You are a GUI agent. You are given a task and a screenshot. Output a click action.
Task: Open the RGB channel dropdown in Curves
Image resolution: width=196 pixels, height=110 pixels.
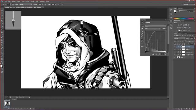click(x=153, y=29)
